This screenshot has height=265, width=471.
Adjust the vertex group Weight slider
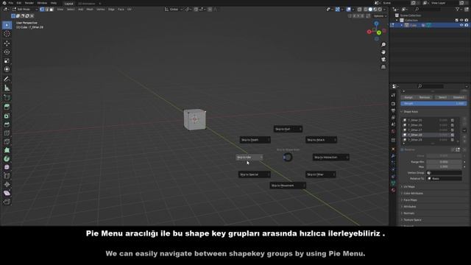tap(433, 103)
